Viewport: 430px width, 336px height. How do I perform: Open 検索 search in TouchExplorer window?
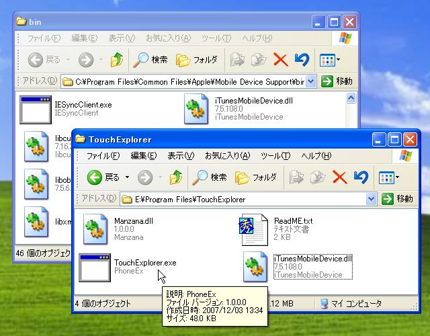tap(210, 177)
